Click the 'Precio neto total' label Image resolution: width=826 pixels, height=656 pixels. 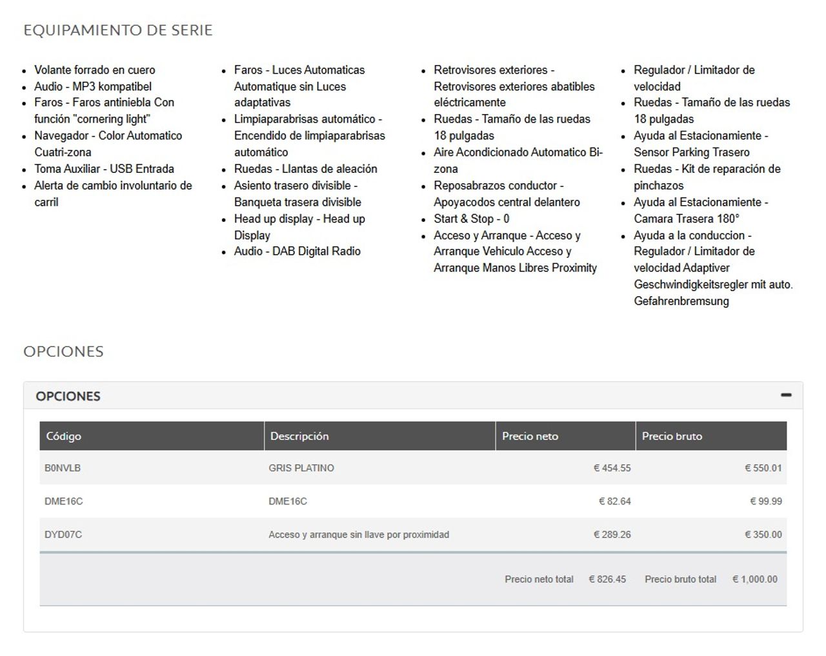tap(539, 579)
